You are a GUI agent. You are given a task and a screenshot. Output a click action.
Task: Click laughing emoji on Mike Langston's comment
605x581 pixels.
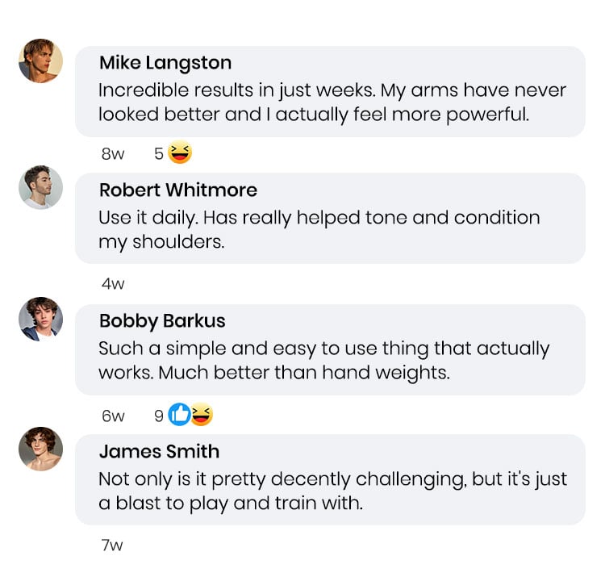[181, 153]
